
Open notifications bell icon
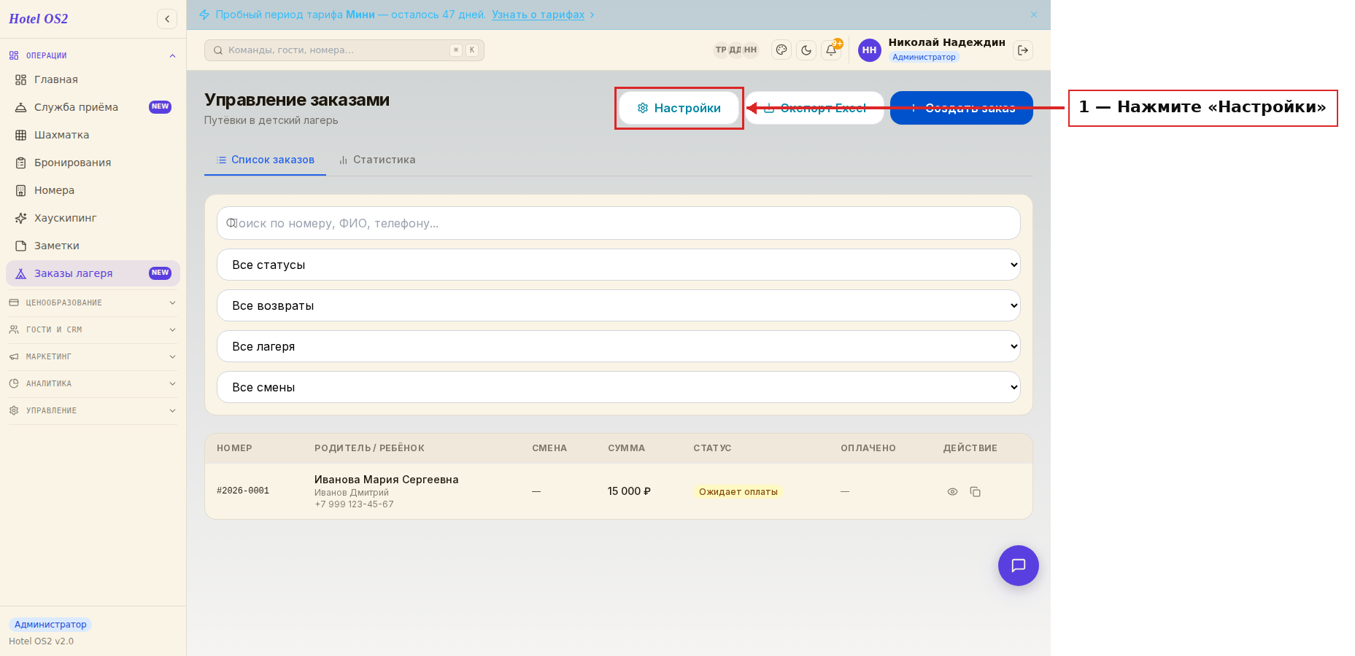tap(831, 50)
